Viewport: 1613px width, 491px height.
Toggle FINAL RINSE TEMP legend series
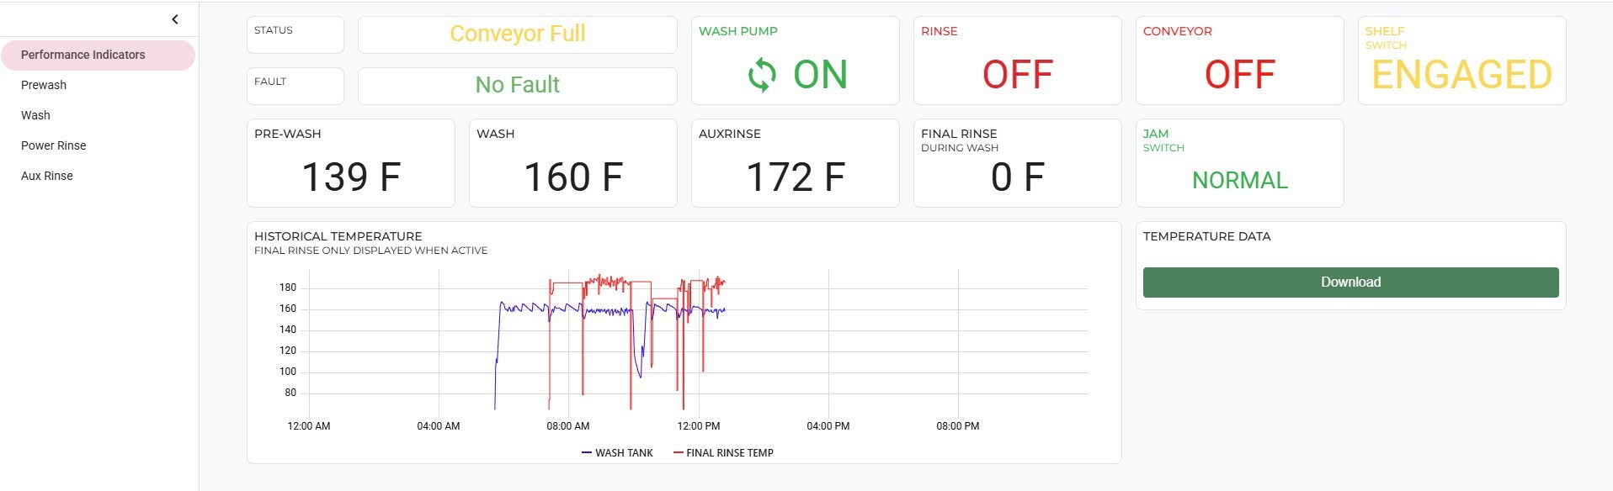pyautogui.click(x=723, y=453)
